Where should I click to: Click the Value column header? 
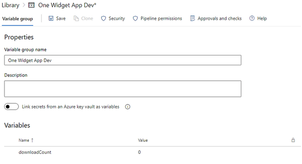tap(143, 140)
